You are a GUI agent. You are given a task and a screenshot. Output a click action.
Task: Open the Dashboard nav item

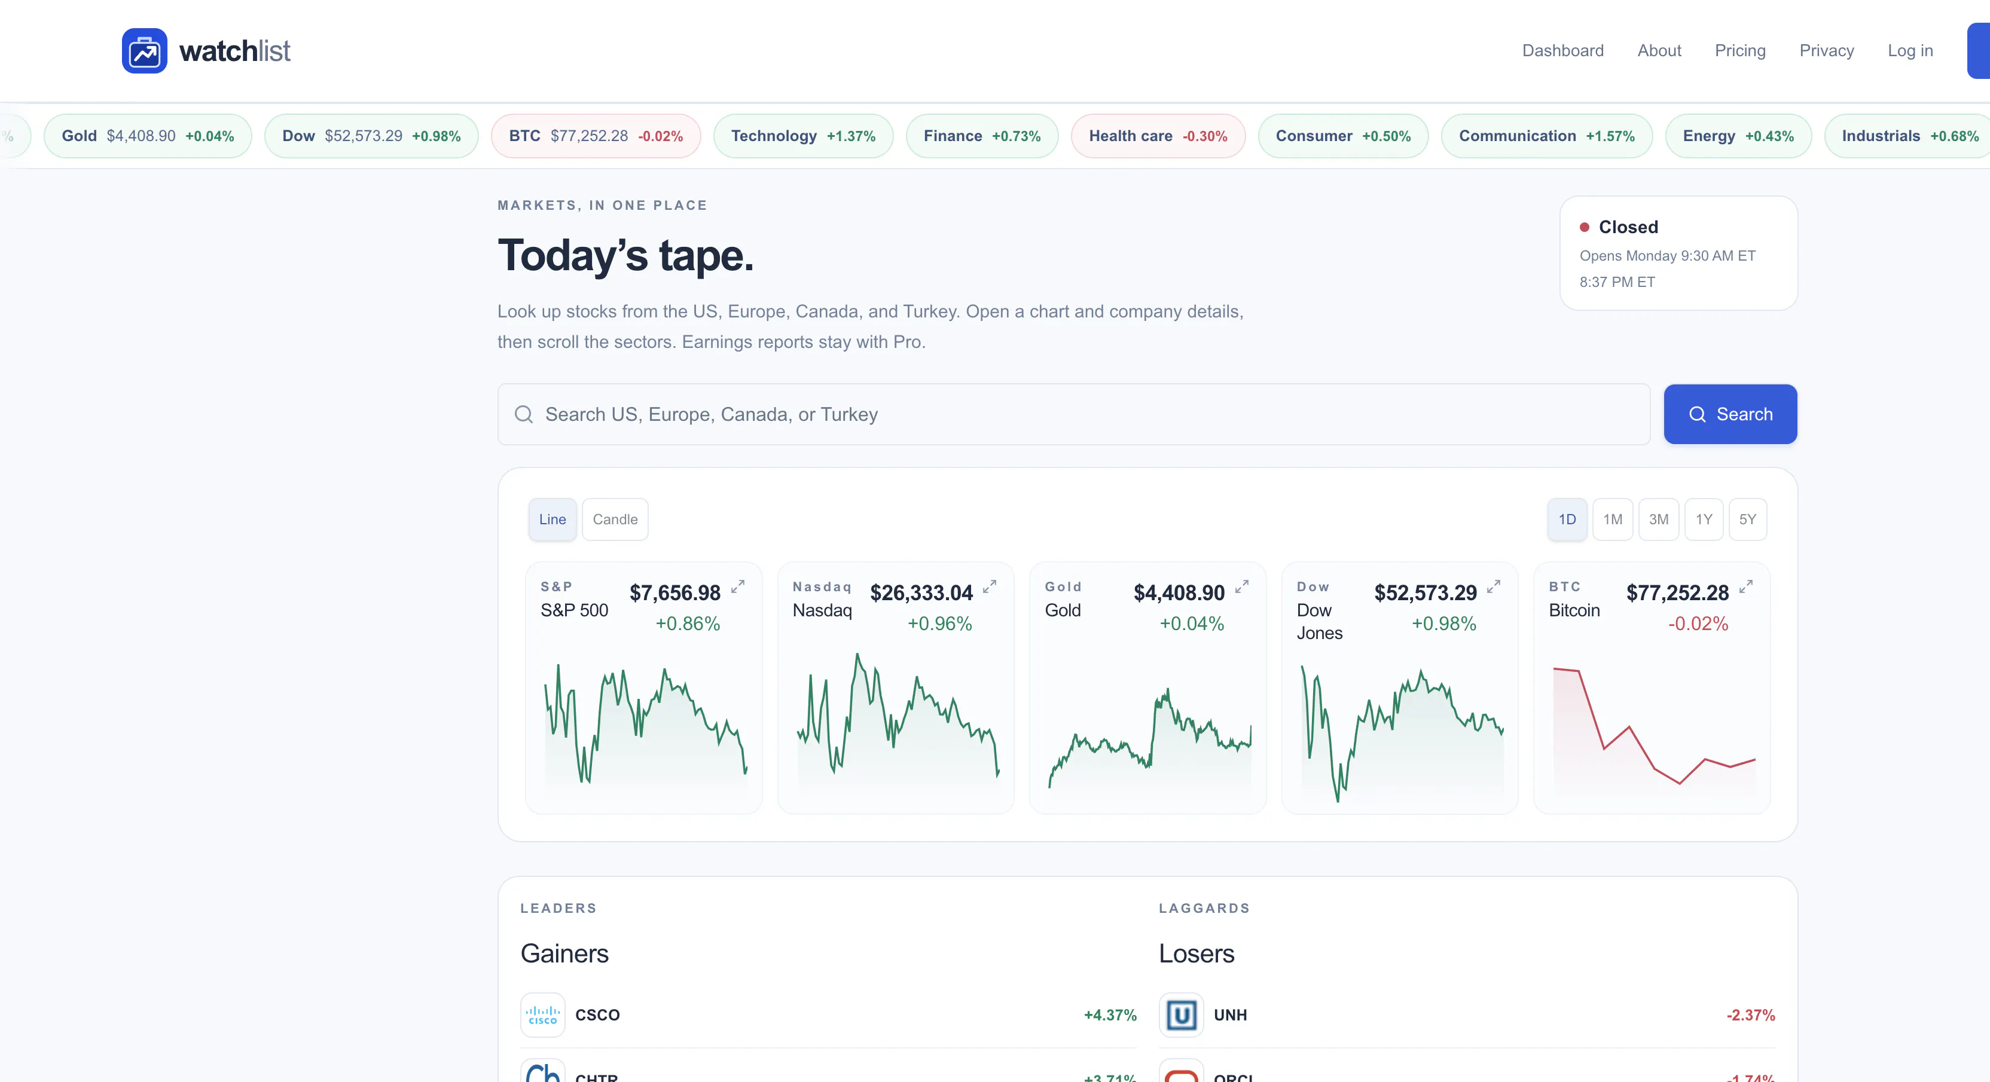click(x=1563, y=51)
